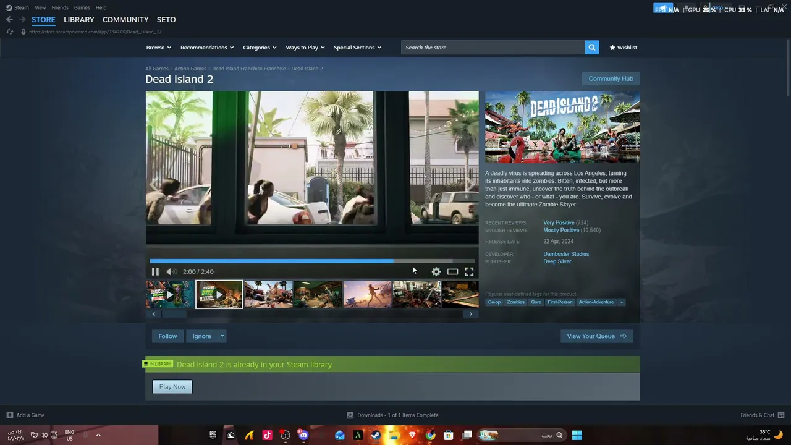View the Very Positive recent reviews
This screenshot has height=445, width=791.
pos(559,222)
